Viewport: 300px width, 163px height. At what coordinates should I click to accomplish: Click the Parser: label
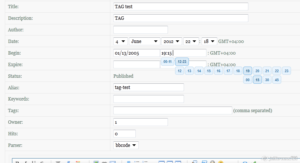click(x=15, y=145)
